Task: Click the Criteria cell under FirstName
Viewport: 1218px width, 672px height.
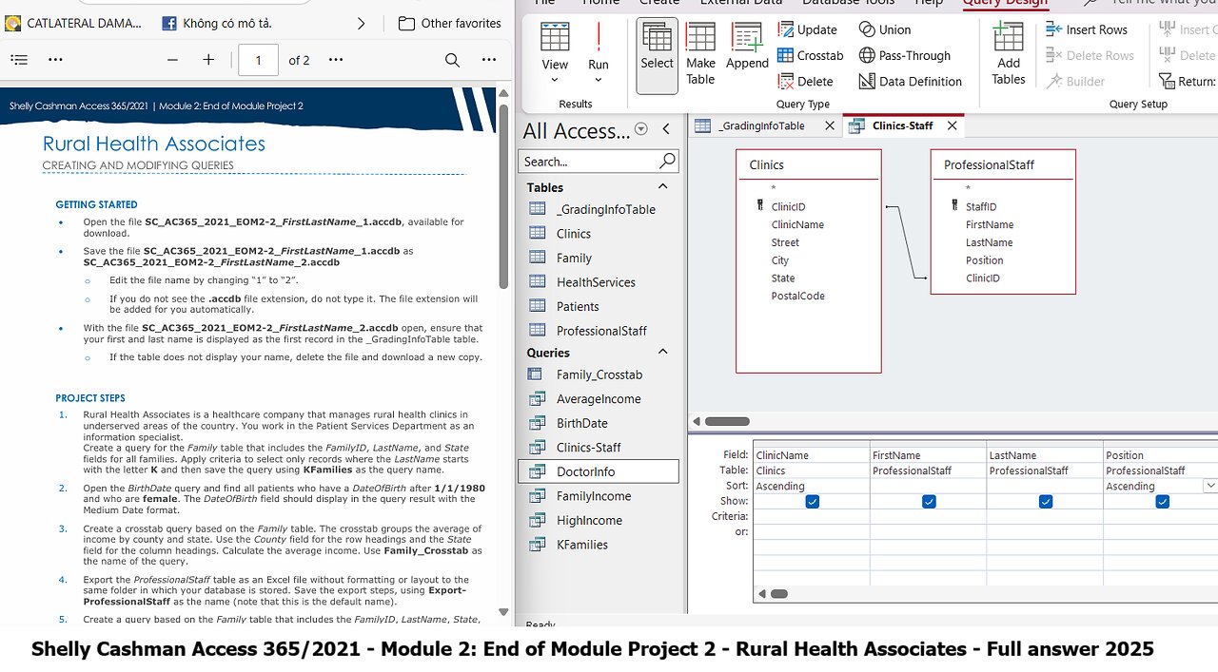Action: tap(929, 516)
